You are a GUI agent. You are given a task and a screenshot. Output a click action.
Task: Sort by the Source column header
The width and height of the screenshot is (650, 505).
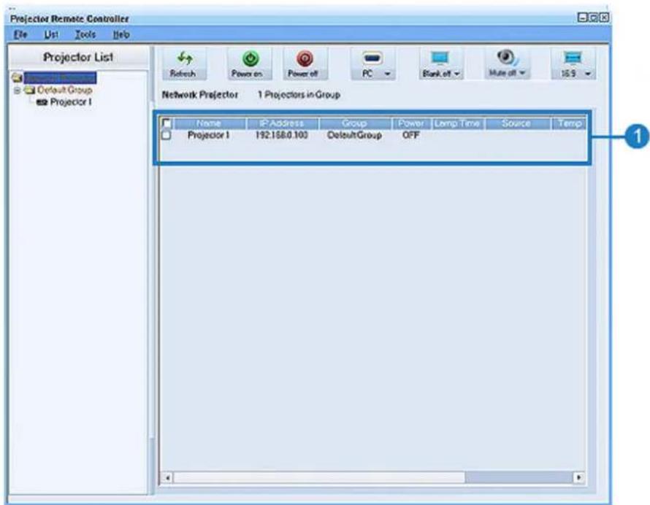(516, 123)
